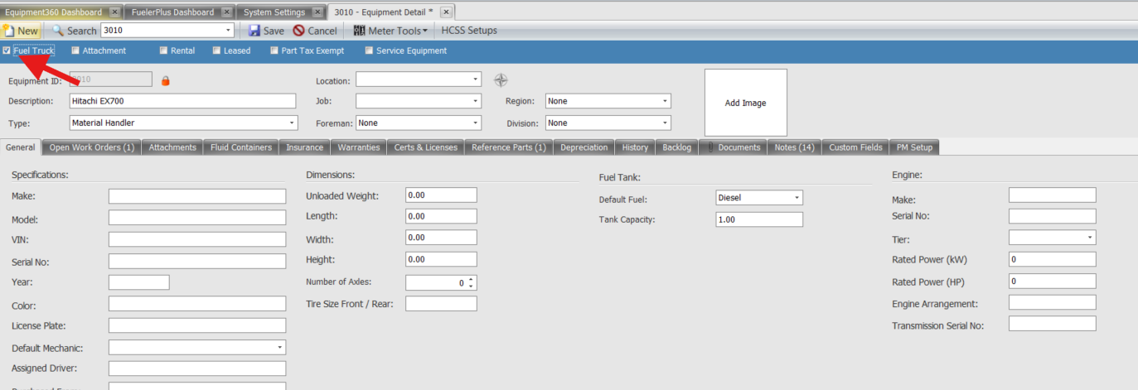The height and width of the screenshot is (390, 1138).
Task: Click the orange lock icon beside Equipment ID
Action: 165,80
